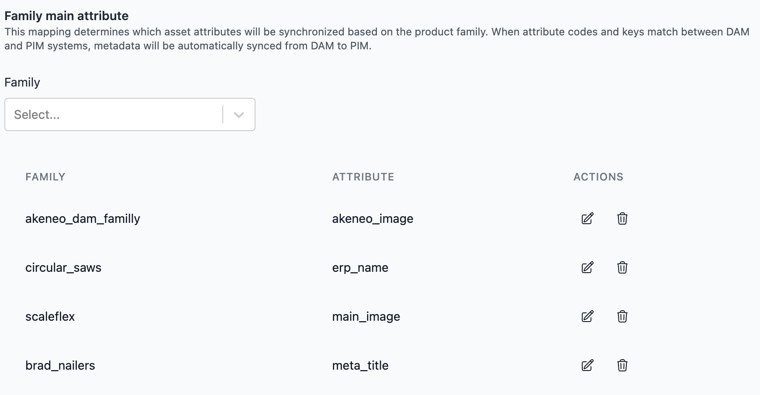Click the Family Select... combo box

130,114
